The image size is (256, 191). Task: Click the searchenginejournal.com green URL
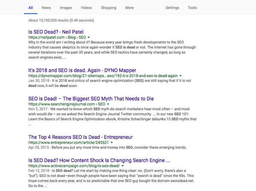67,104
